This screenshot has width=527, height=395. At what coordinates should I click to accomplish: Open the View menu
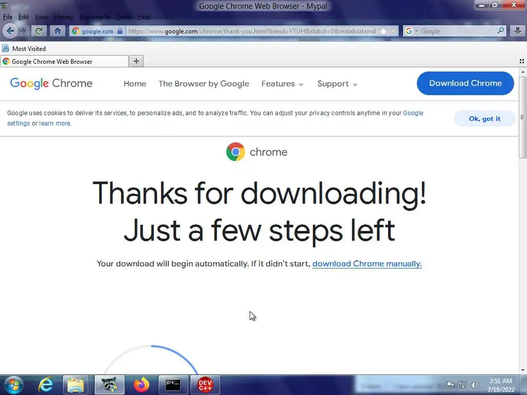coord(41,17)
